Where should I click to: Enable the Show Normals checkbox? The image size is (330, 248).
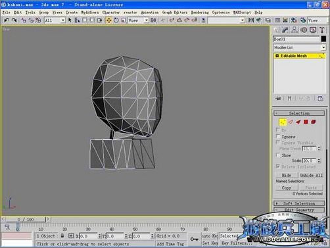click(278, 155)
